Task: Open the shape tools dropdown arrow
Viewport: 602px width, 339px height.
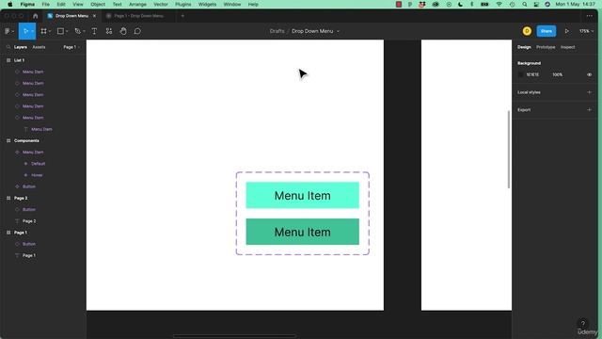Action: click(x=67, y=31)
